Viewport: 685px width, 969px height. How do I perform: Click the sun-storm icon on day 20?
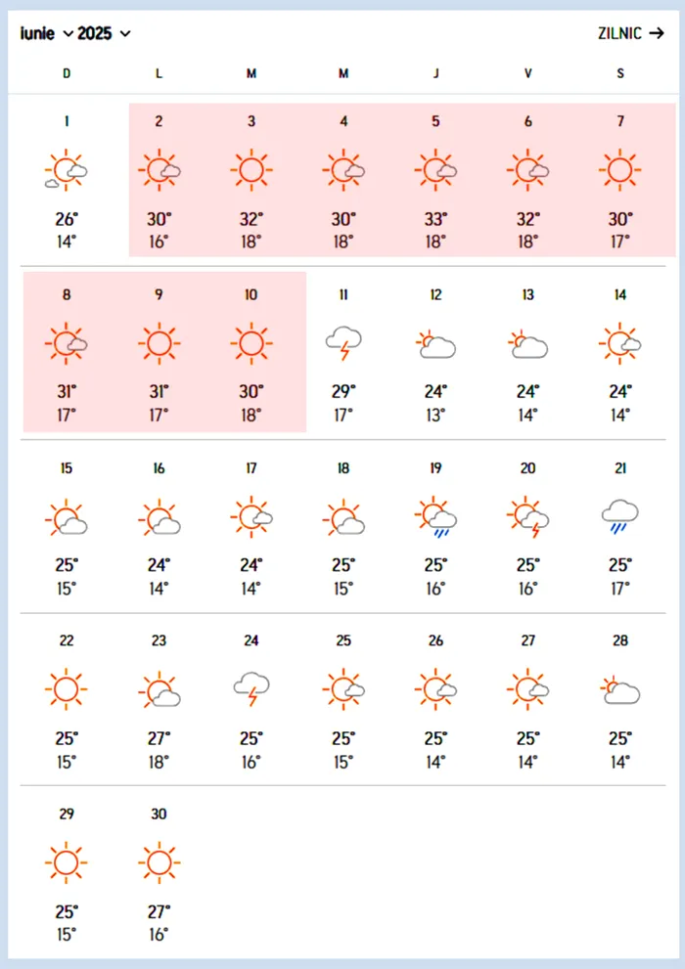528,517
